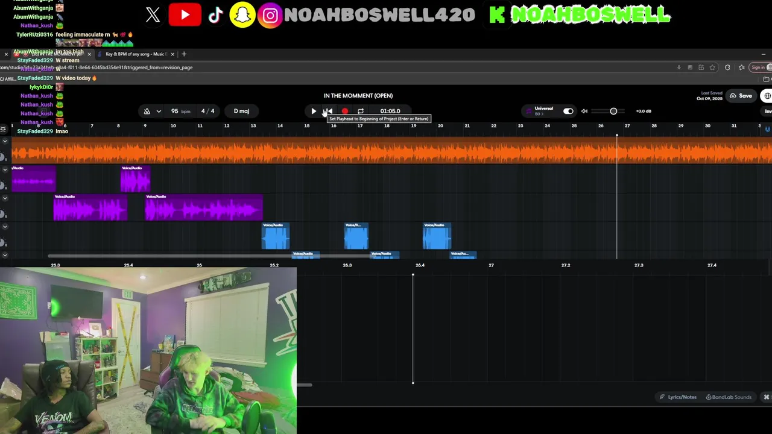
Task: Select the blue Voice/Audio clip near bar 19
Action: (437, 236)
